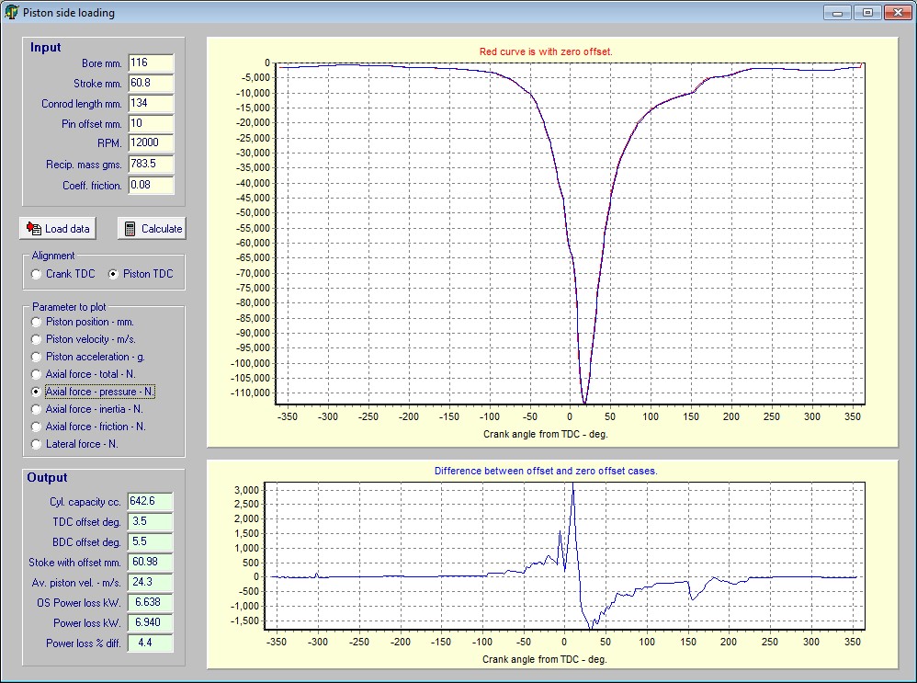Edit the Coeff. friction value
Image resolution: width=917 pixels, height=683 pixels.
(151, 185)
